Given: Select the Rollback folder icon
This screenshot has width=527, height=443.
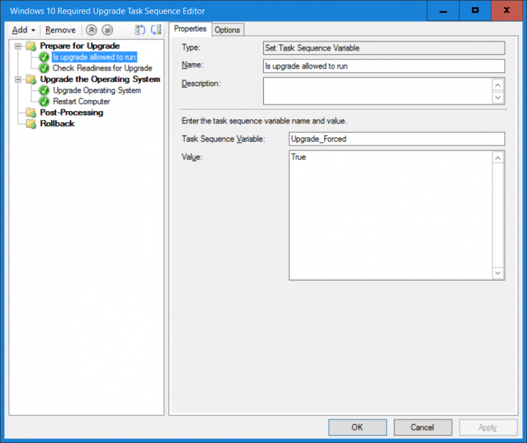Looking at the screenshot, I should (31, 124).
